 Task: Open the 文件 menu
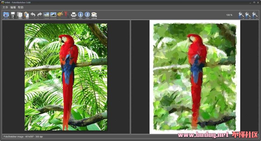point(5,7)
